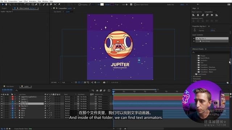Select the Selection arrow tool
This screenshot has height=130, width=232.
click(3, 5)
